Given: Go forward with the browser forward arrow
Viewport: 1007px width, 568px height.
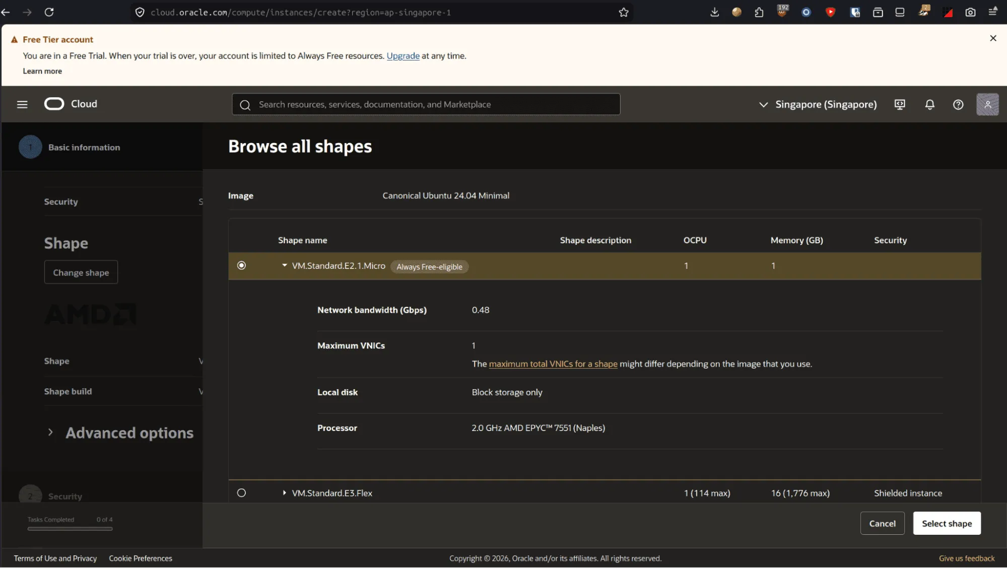Looking at the screenshot, I should tap(27, 12).
